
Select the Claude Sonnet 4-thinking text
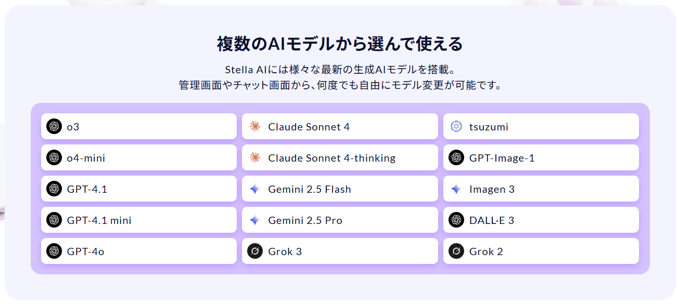click(x=332, y=158)
